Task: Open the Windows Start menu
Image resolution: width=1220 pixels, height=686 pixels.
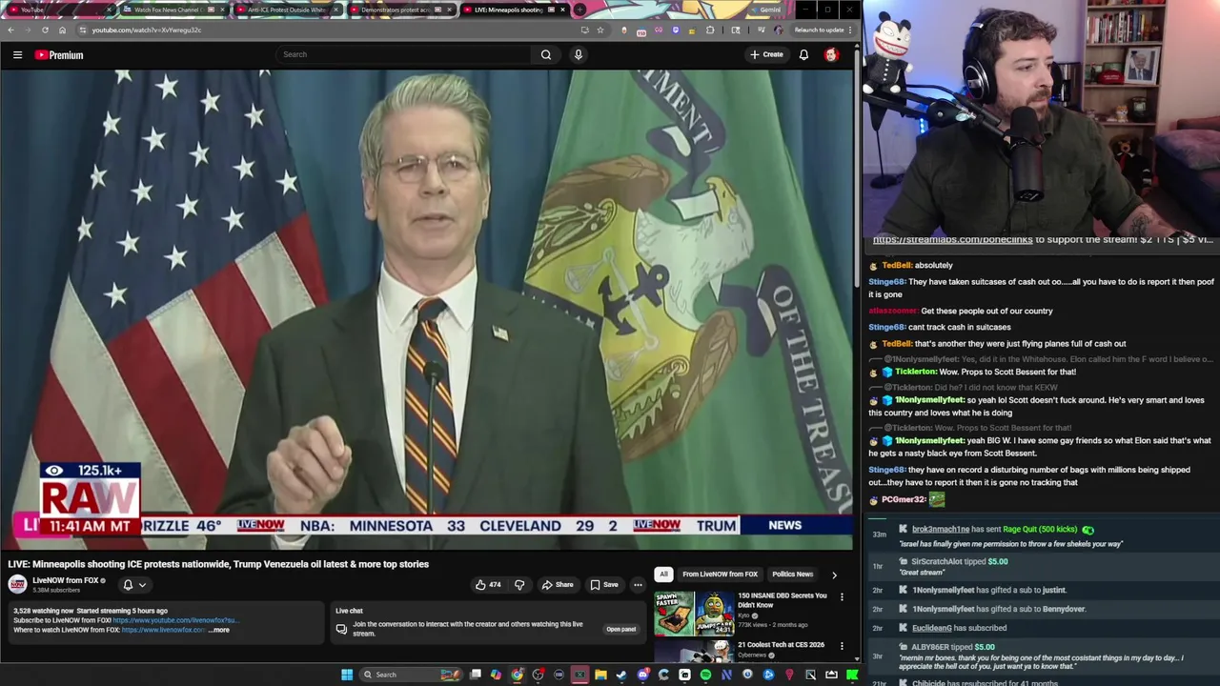Action: 347,675
